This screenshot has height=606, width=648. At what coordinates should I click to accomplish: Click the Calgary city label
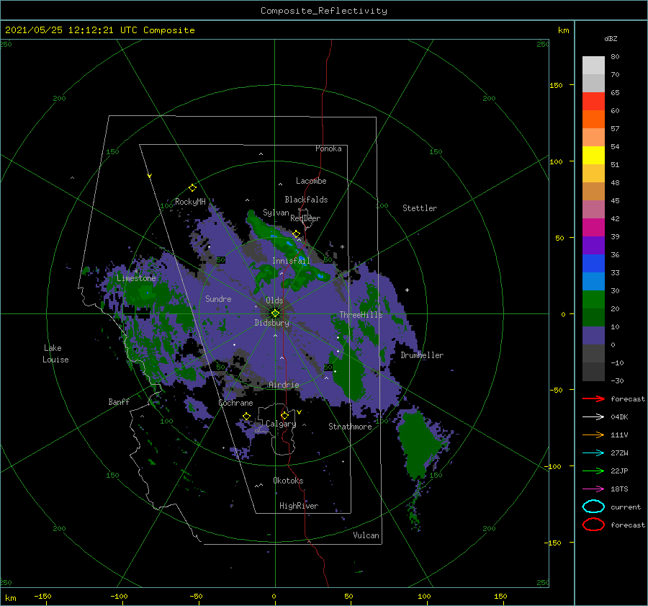click(x=281, y=424)
